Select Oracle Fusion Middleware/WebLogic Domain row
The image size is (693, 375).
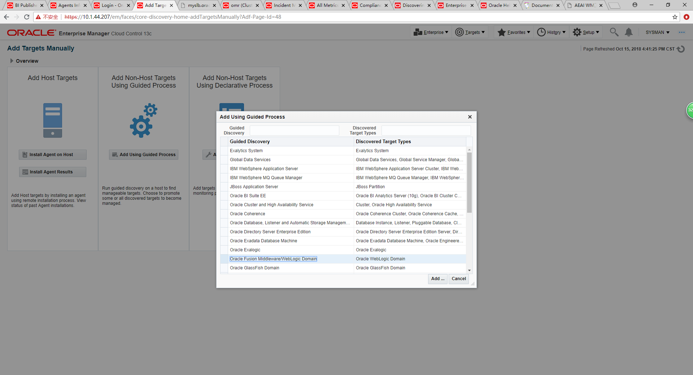click(x=343, y=259)
